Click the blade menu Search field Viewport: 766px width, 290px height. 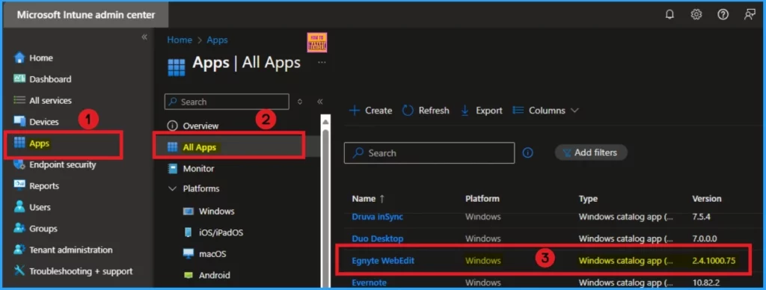227,102
